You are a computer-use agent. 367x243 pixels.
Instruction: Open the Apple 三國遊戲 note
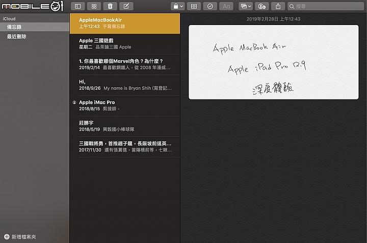point(125,44)
